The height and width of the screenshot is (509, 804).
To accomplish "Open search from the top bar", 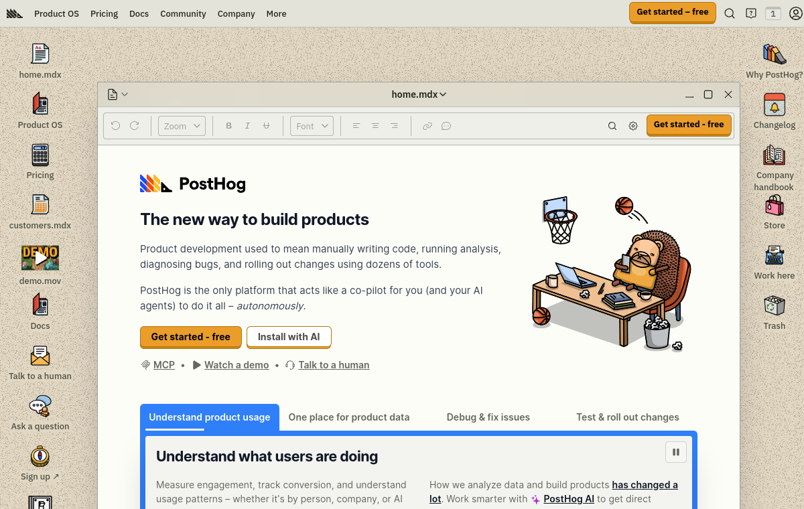I will (730, 13).
